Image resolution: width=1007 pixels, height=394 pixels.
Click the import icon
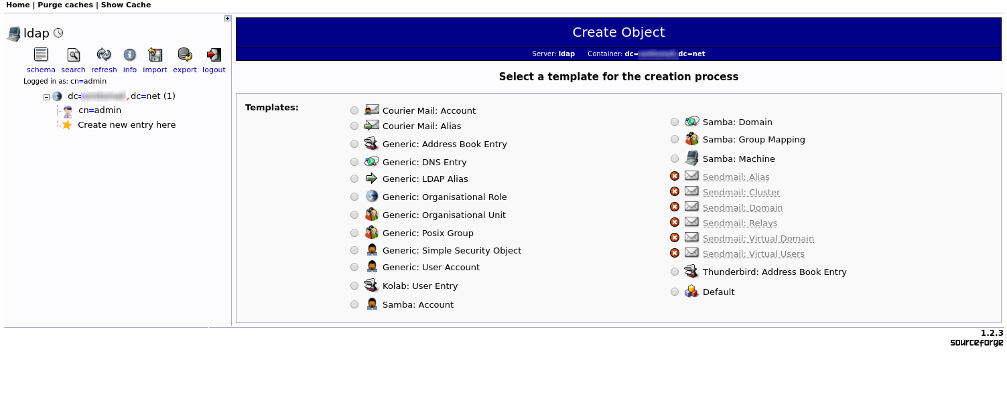tap(155, 55)
